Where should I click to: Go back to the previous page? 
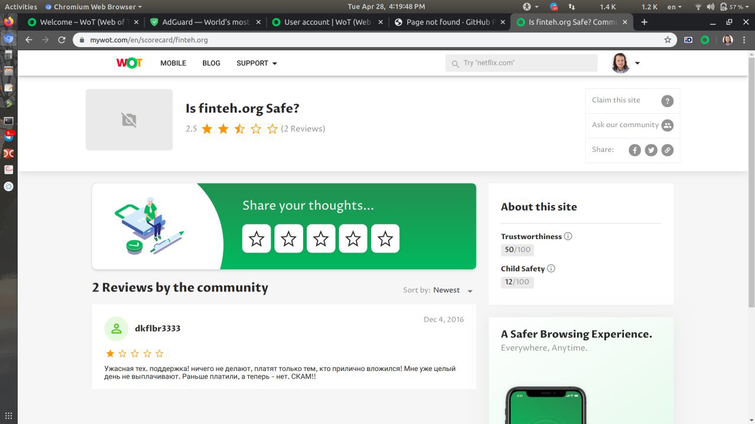pos(28,40)
